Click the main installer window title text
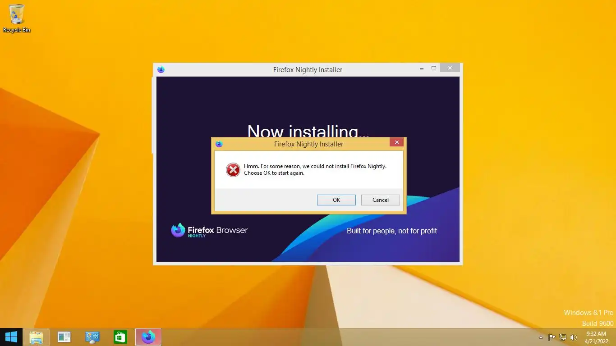Screen dimensions: 616x346 tap(308, 70)
